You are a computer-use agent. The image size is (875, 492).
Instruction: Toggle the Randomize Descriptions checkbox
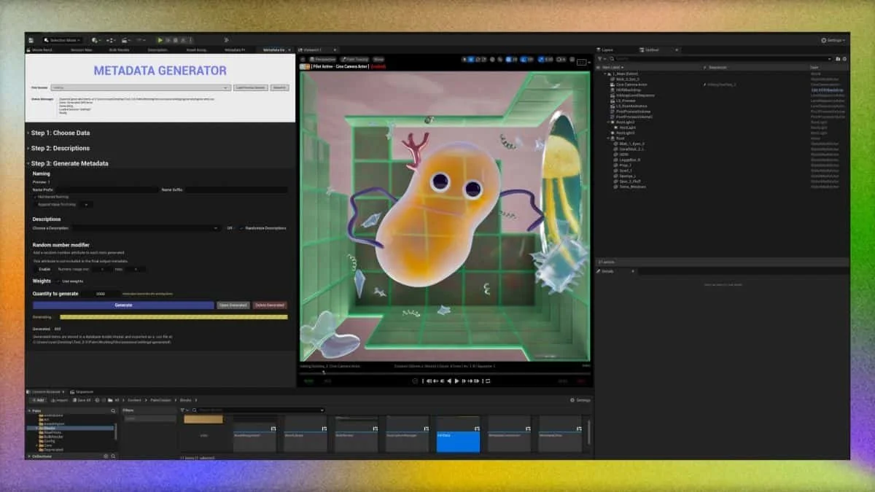242,228
